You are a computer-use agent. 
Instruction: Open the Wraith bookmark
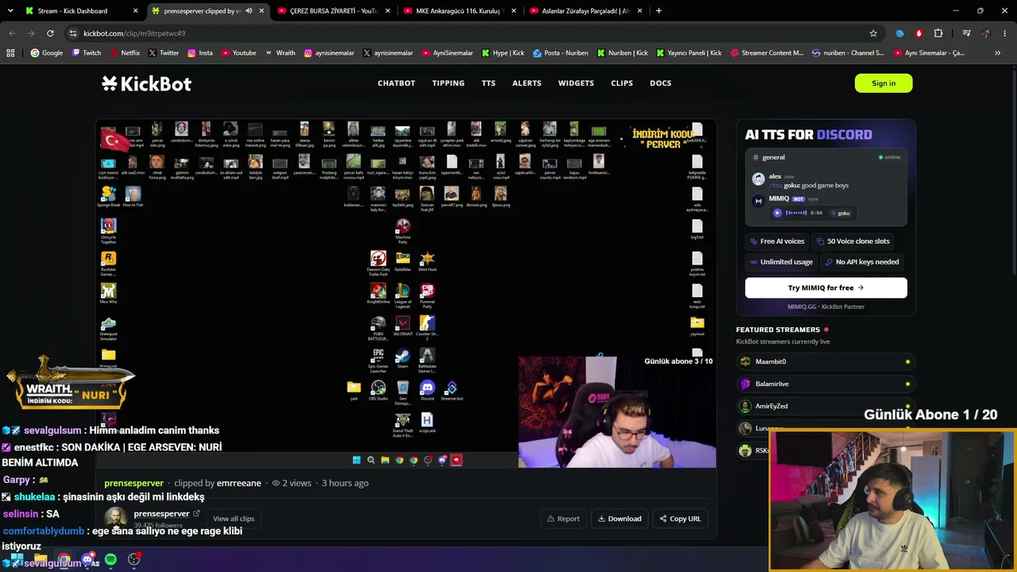coord(280,53)
